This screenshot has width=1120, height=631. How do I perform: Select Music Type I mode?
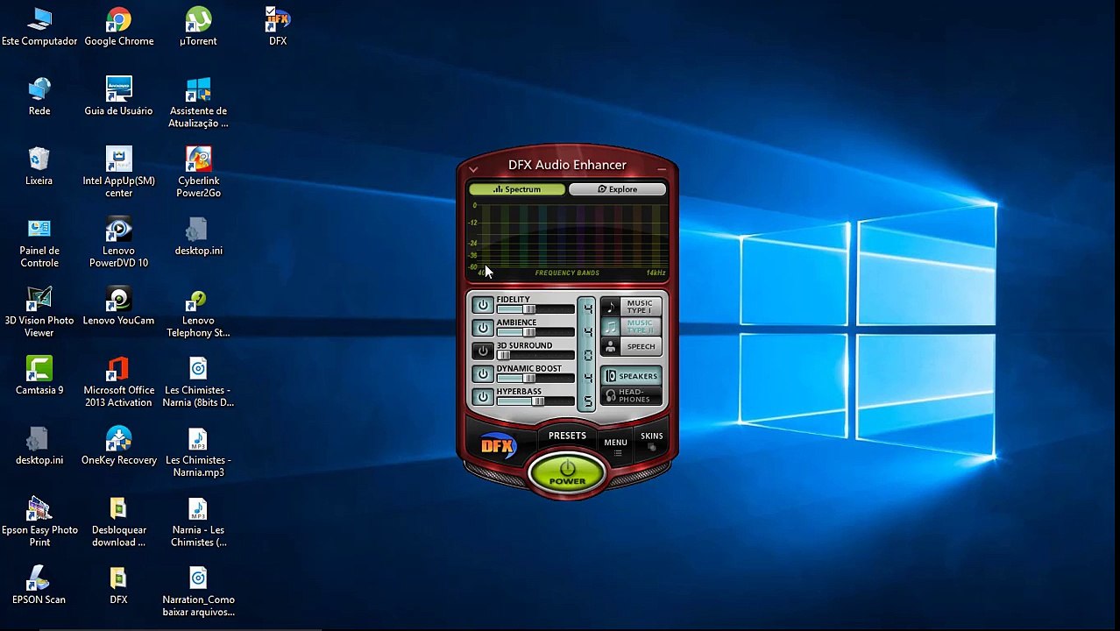point(631,307)
